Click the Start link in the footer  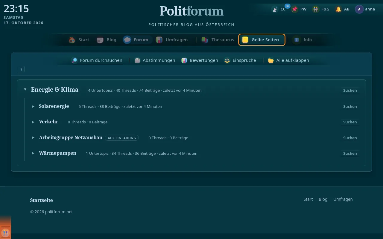click(x=308, y=199)
